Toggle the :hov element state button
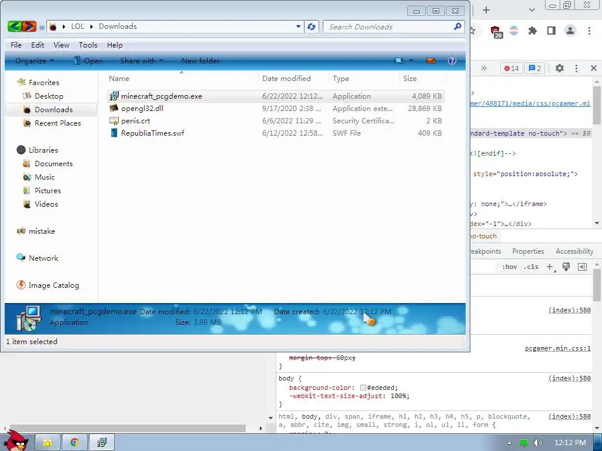 click(510, 267)
